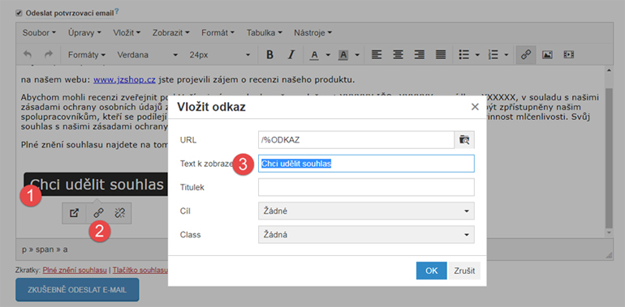The image size is (625, 307).
Task: Expand bullet list style options
Action: click(x=477, y=55)
